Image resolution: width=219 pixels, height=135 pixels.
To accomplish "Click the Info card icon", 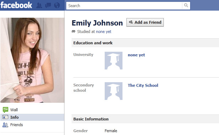I will [x=5, y=117].
